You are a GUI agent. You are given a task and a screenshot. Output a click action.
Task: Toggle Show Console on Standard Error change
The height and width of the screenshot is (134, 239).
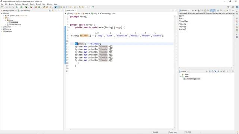[214, 10]
